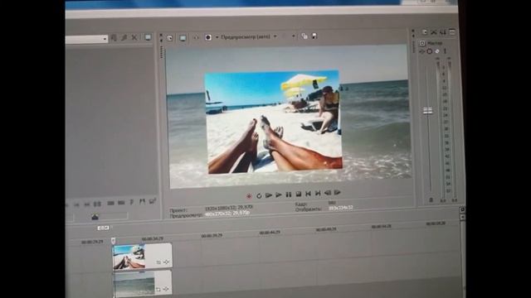
Task: Move the Master volume fader
Action: pos(428,110)
